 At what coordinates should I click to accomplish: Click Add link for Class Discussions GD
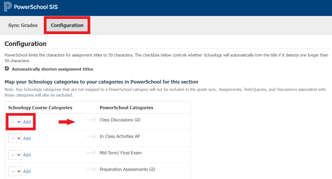pyautogui.click(x=27, y=122)
